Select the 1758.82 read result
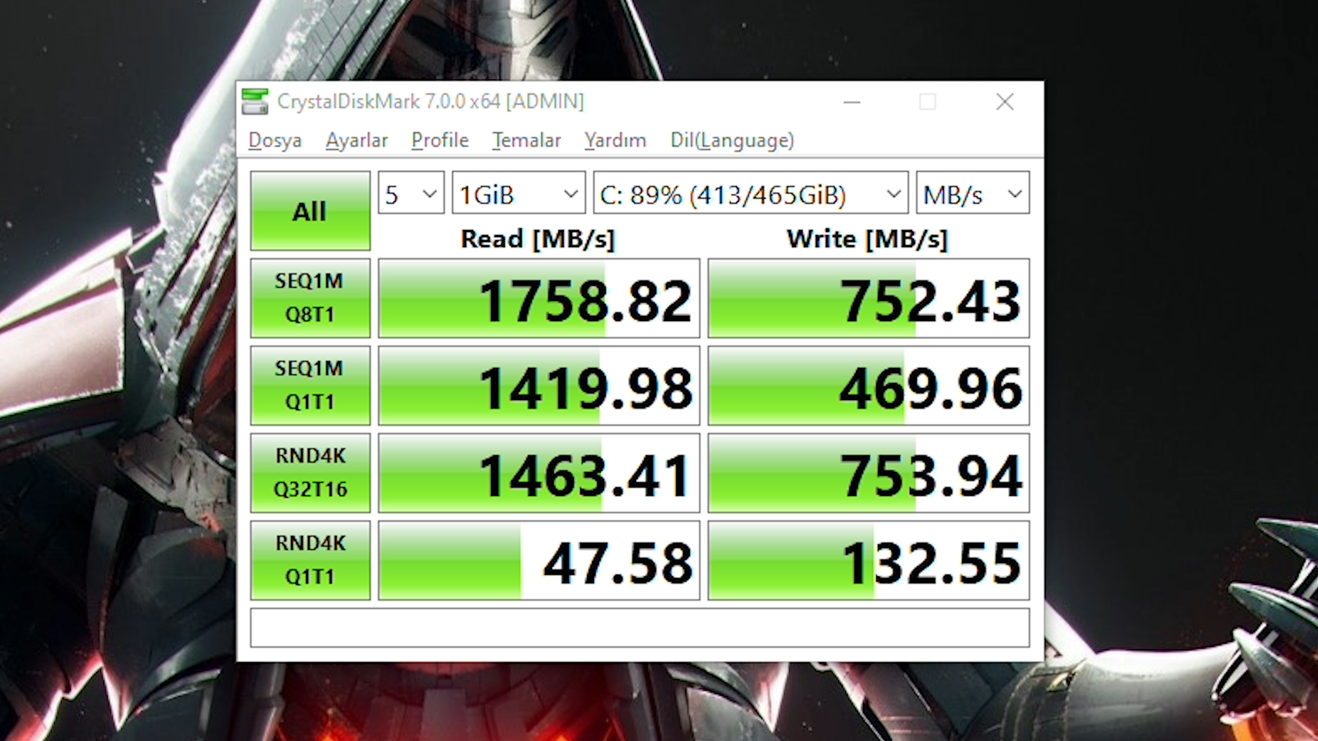The width and height of the screenshot is (1318, 741). click(x=539, y=298)
